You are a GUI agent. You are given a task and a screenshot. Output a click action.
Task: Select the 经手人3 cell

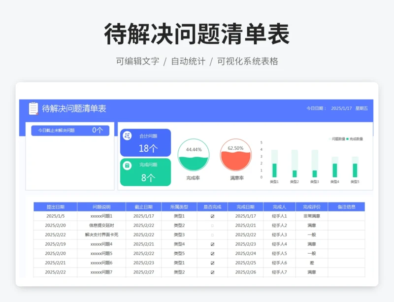[279, 235]
